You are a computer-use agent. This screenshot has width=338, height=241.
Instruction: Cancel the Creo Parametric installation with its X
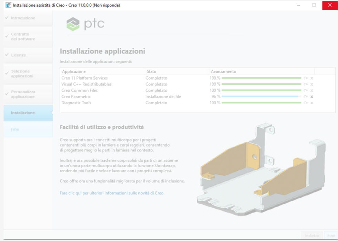click(x=312, y=97)
